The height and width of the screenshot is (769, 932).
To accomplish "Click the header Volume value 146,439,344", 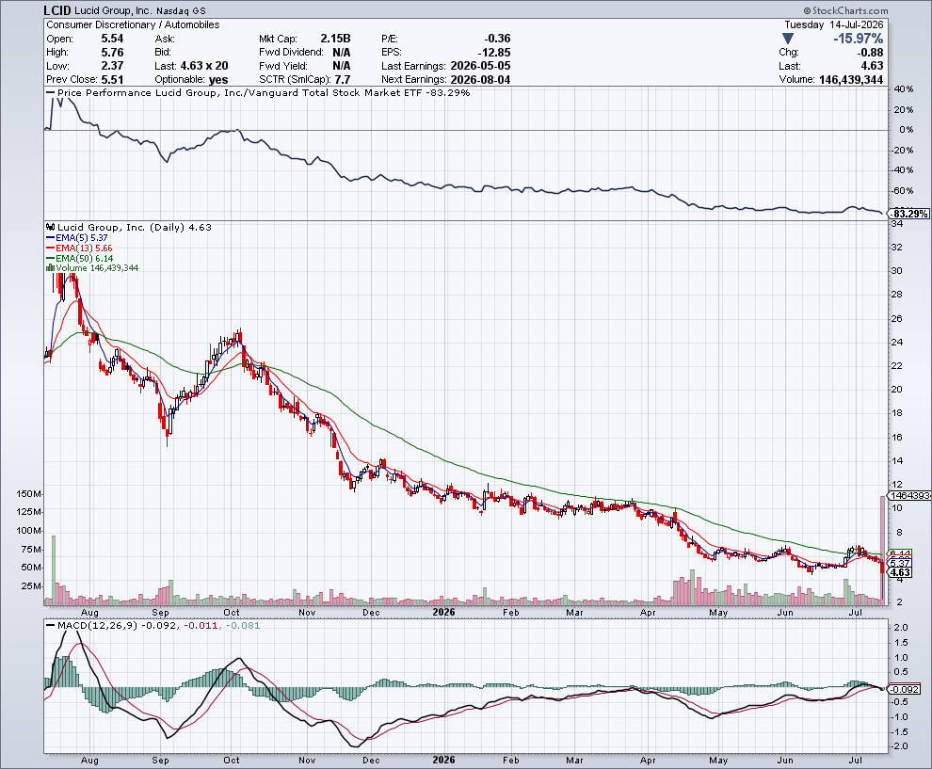I will [x=851, y=79].
